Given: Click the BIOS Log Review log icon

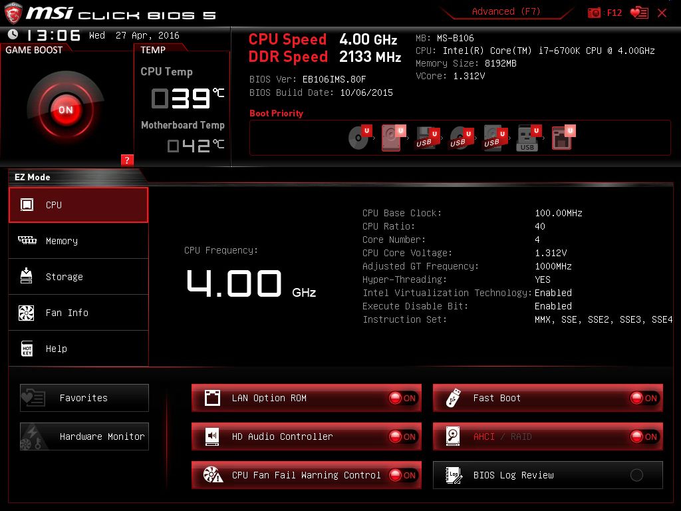Looking at the screenshot, I should (454, 475).
